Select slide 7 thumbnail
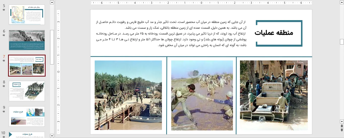The width and height of the screenshot is (344, 138). [x=27, y=65]
